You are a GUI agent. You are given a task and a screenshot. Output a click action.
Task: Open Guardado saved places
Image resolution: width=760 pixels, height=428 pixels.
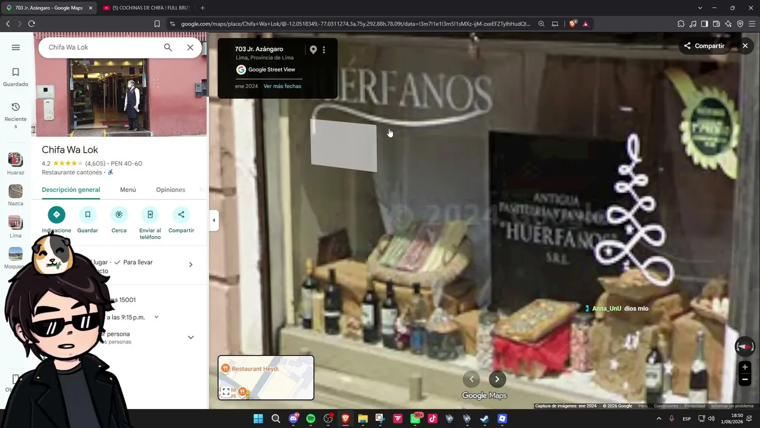click(15, 77)
